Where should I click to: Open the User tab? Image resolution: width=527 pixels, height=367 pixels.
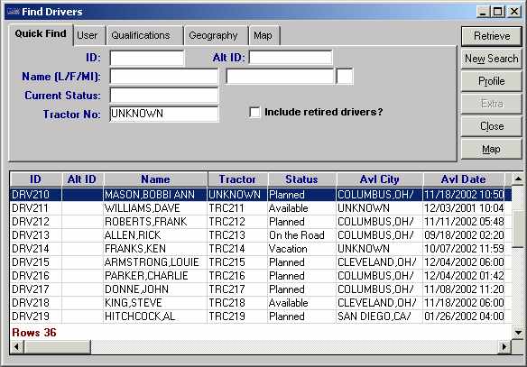tap(88, 35)
